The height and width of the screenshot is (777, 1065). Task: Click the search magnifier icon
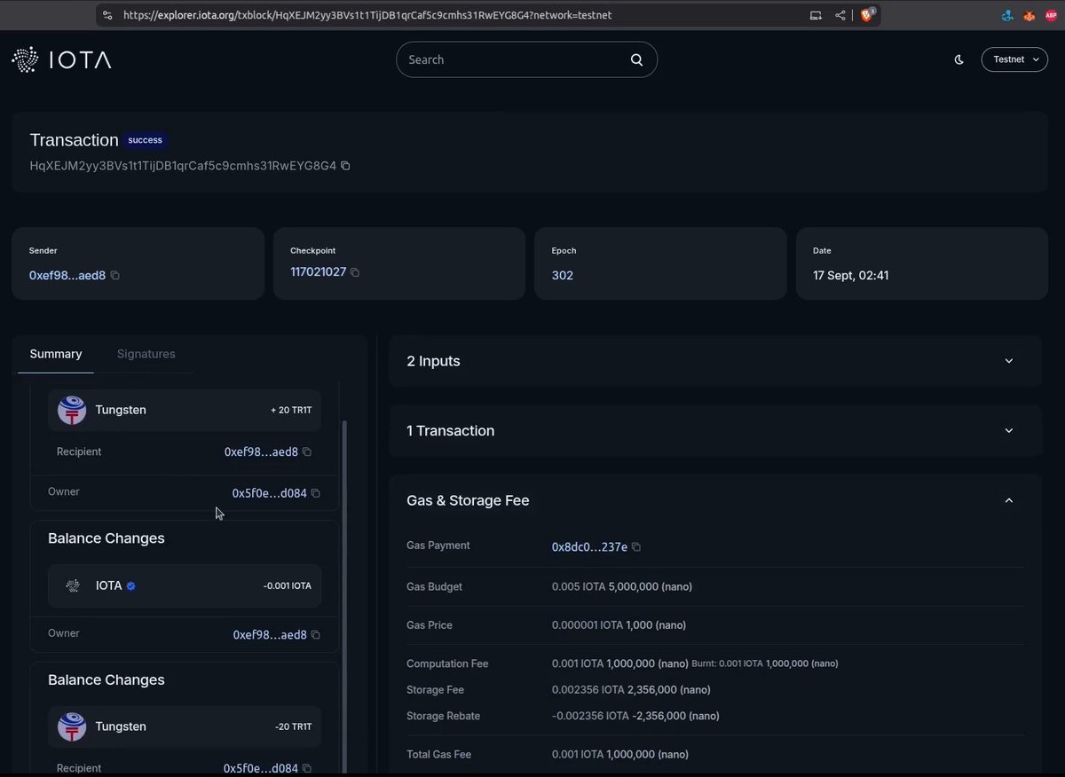point(636,59)
